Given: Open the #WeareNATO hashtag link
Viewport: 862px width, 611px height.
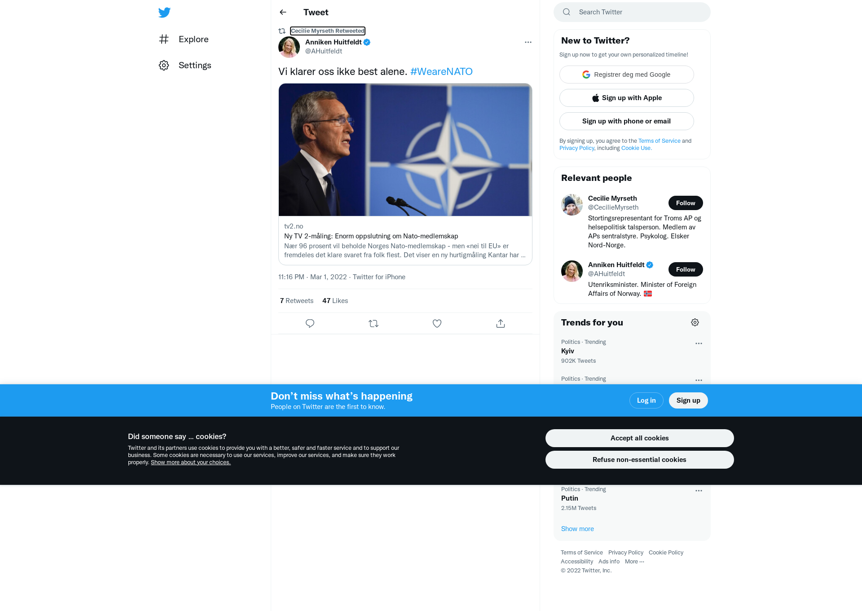Looking at the screenshot, I should 441,71.
